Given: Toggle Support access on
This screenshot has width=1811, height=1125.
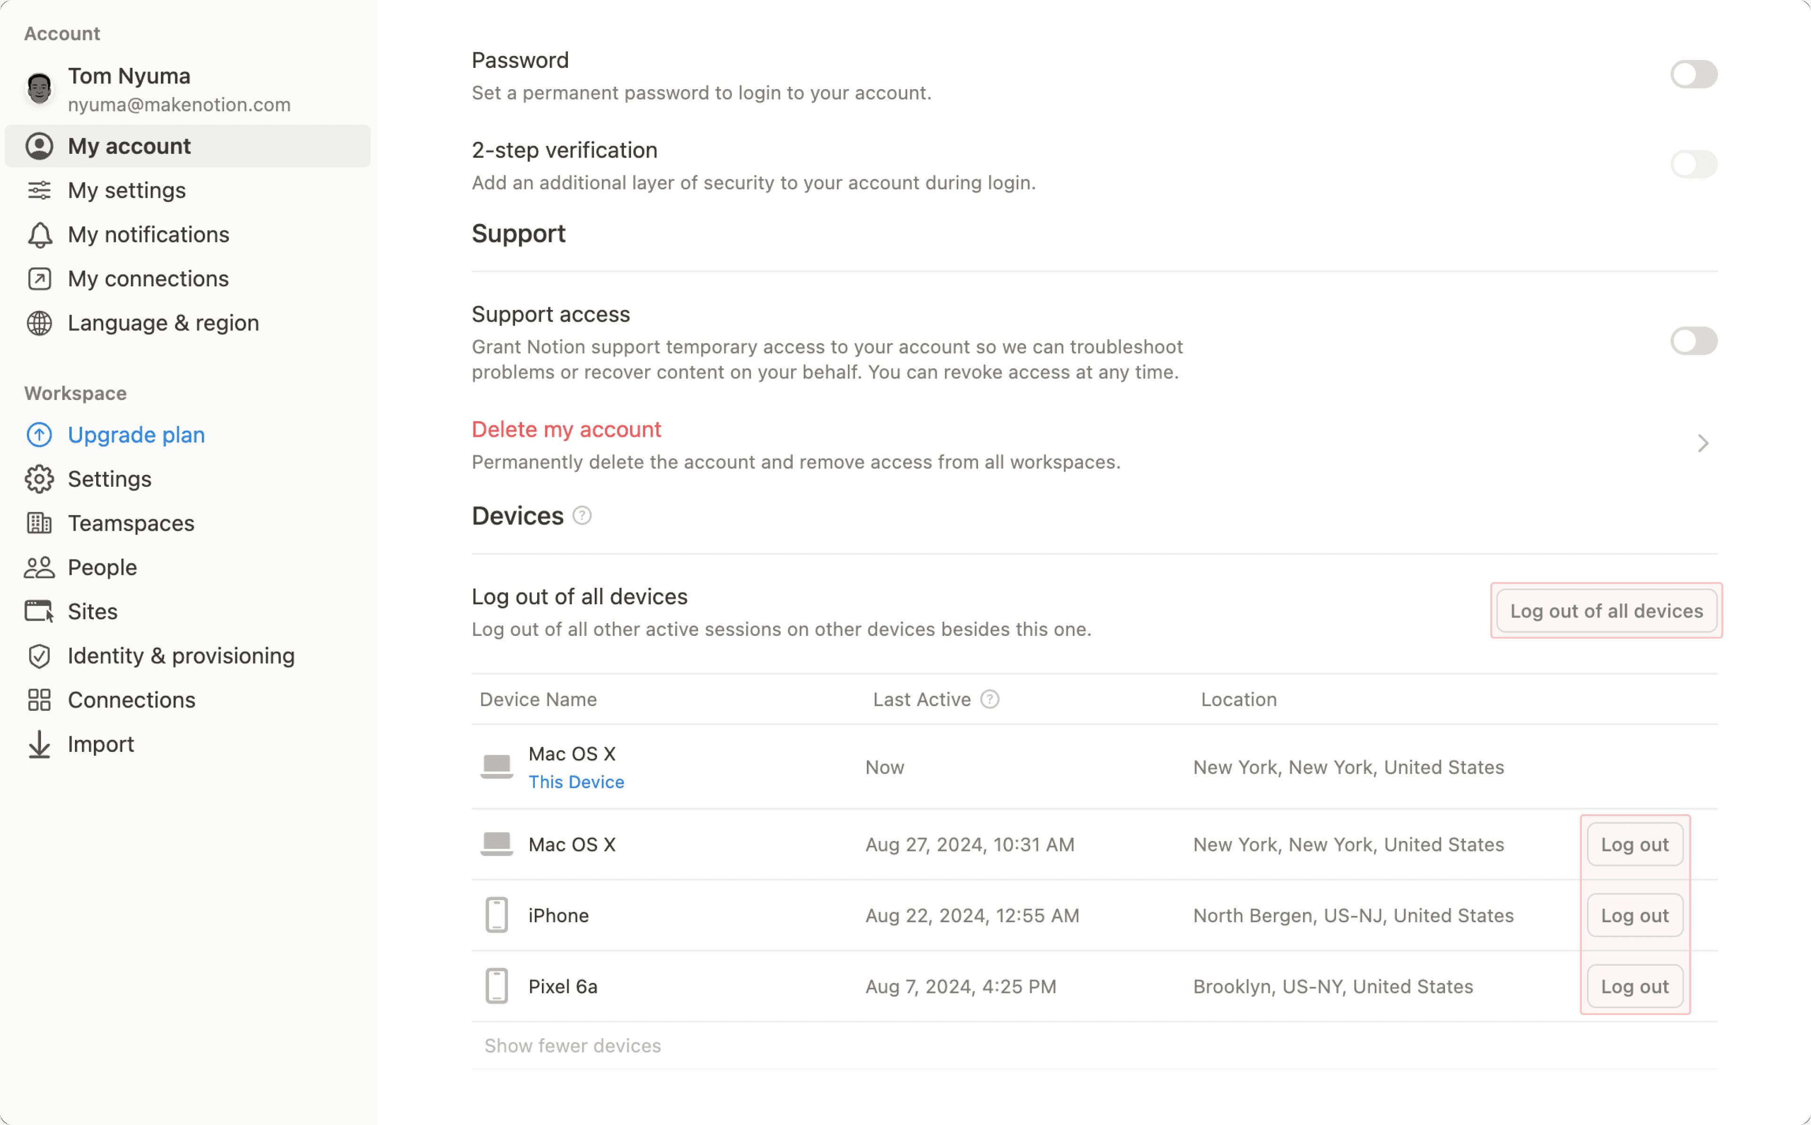Looking at the screenshot, I should 1694,341.
